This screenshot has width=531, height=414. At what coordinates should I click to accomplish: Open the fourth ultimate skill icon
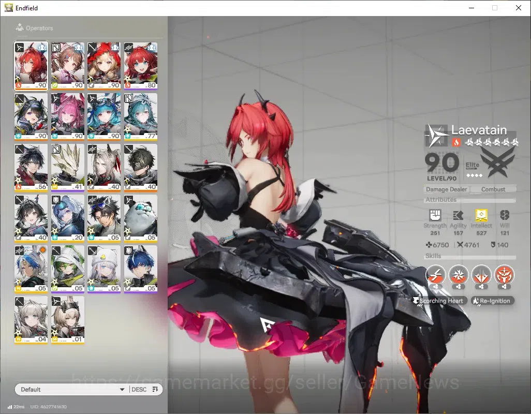click(x=504, y=274)
